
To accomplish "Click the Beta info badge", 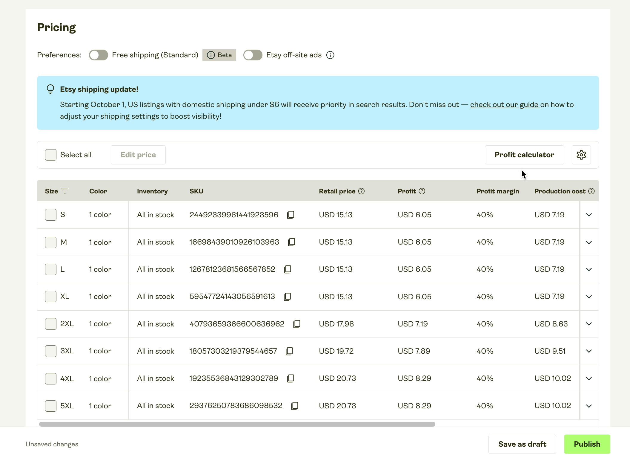I will (219, 55).
